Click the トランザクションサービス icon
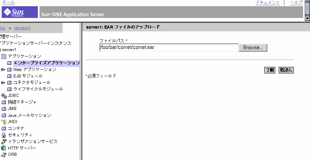The image size is (310, 160). click(x=4, y=142)
